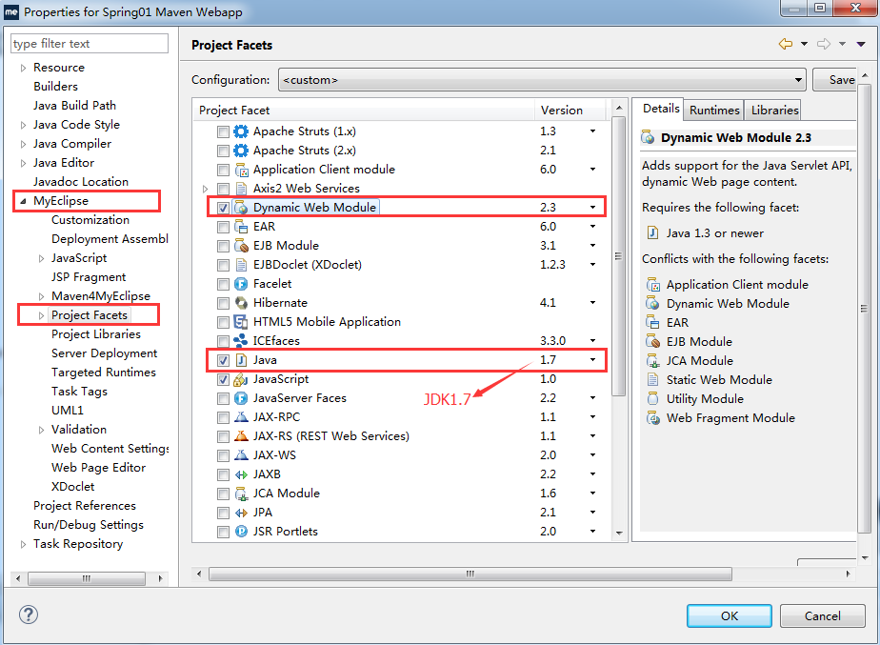The width and height of the screenshot is (880, 645).
Task: Open the Configuration combo box
Action: coord(542,80)
